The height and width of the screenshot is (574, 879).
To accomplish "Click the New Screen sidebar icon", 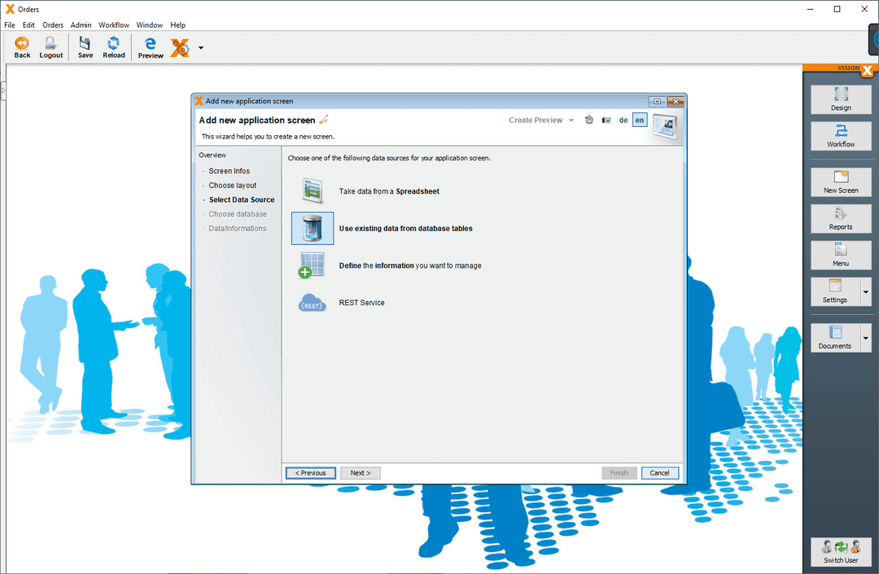I will pos(841,182).
